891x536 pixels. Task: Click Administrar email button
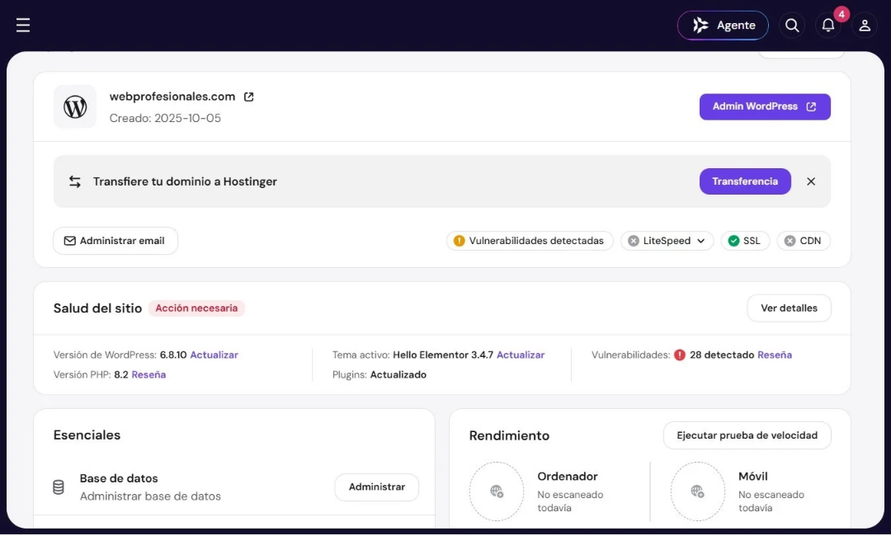[115, 241]
